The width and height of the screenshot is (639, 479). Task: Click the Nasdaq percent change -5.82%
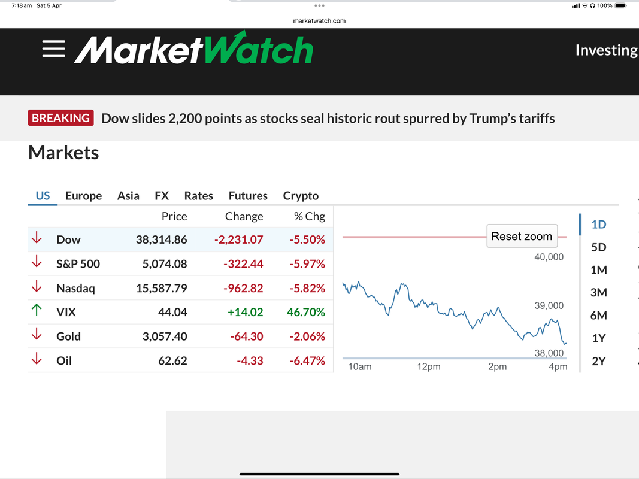[307, 289]
